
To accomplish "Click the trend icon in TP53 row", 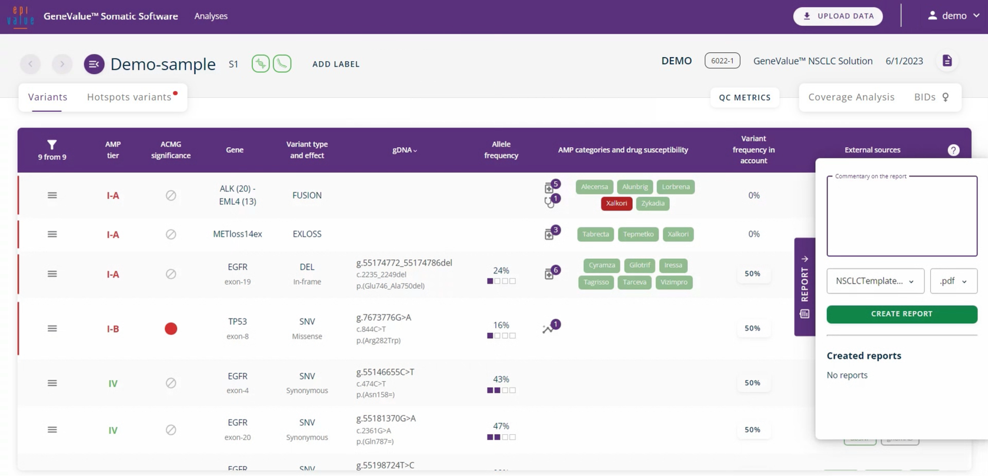I will pyautogui.click(x=549, y=328).
